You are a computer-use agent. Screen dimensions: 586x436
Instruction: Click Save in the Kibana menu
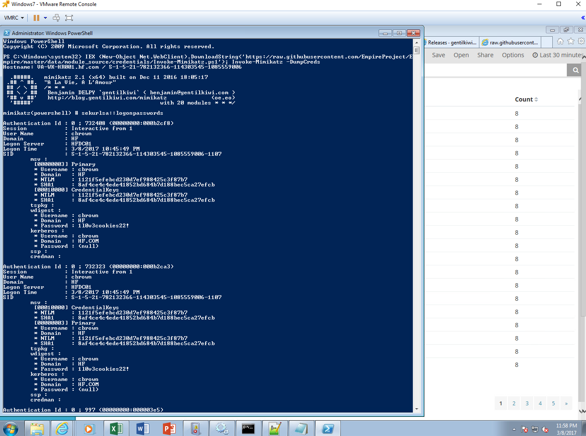[x=438, y=55]
